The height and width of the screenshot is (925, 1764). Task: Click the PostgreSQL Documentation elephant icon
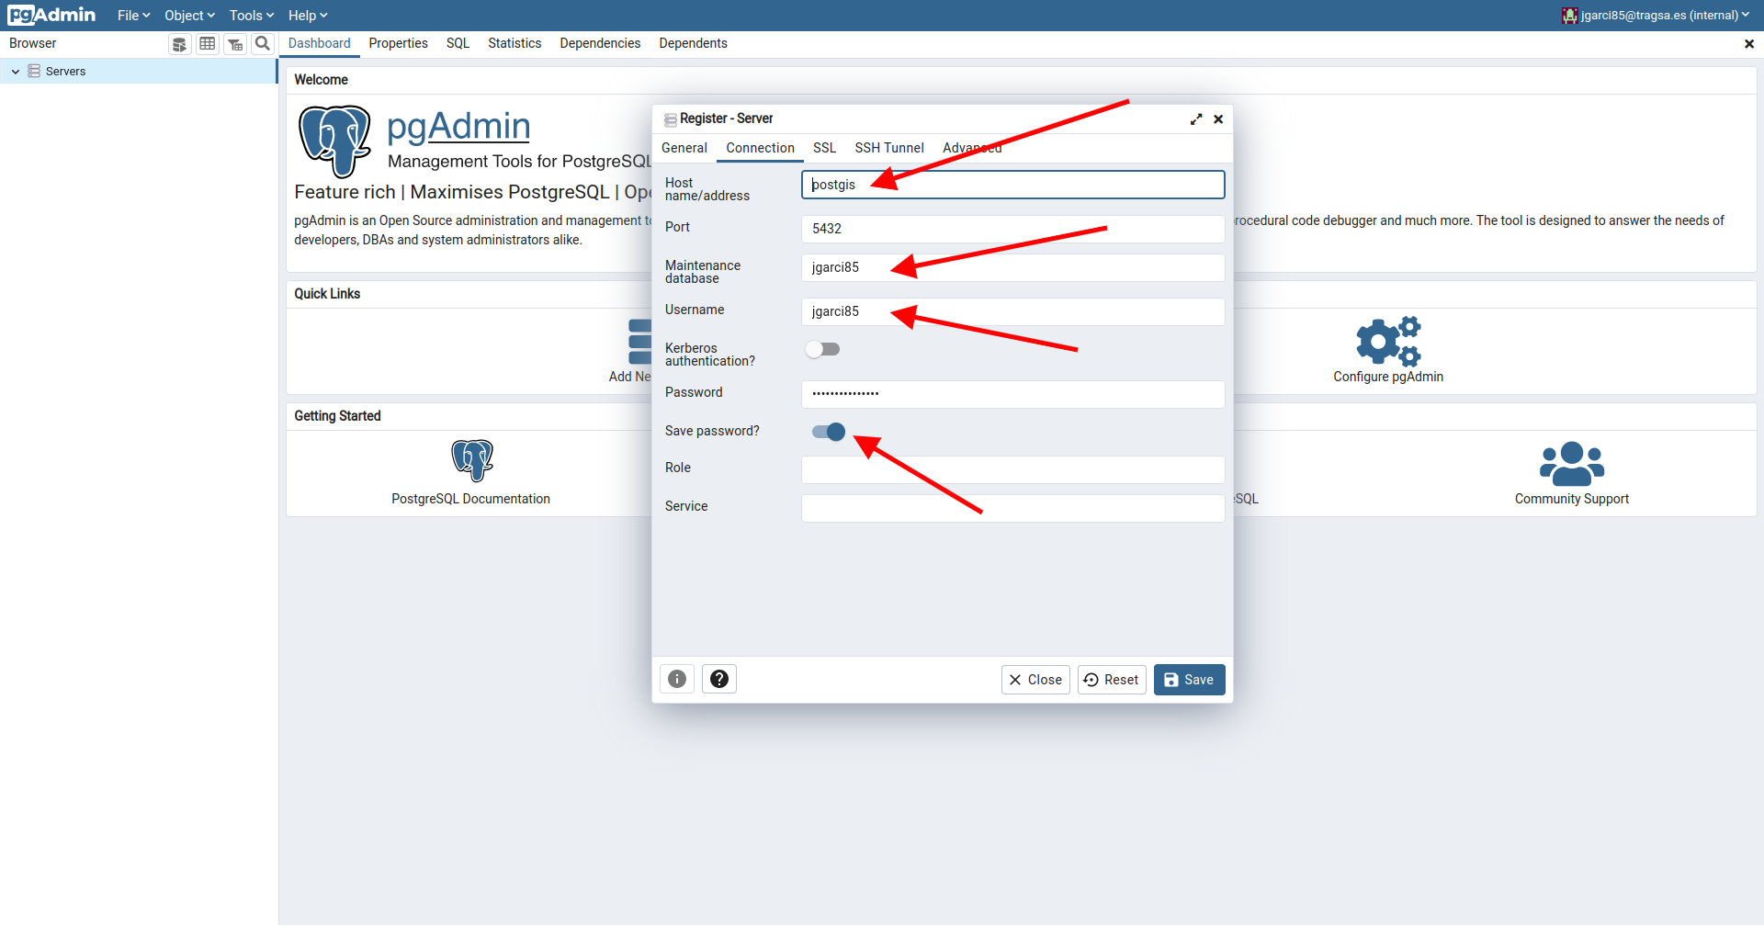(x=472, y=460)
